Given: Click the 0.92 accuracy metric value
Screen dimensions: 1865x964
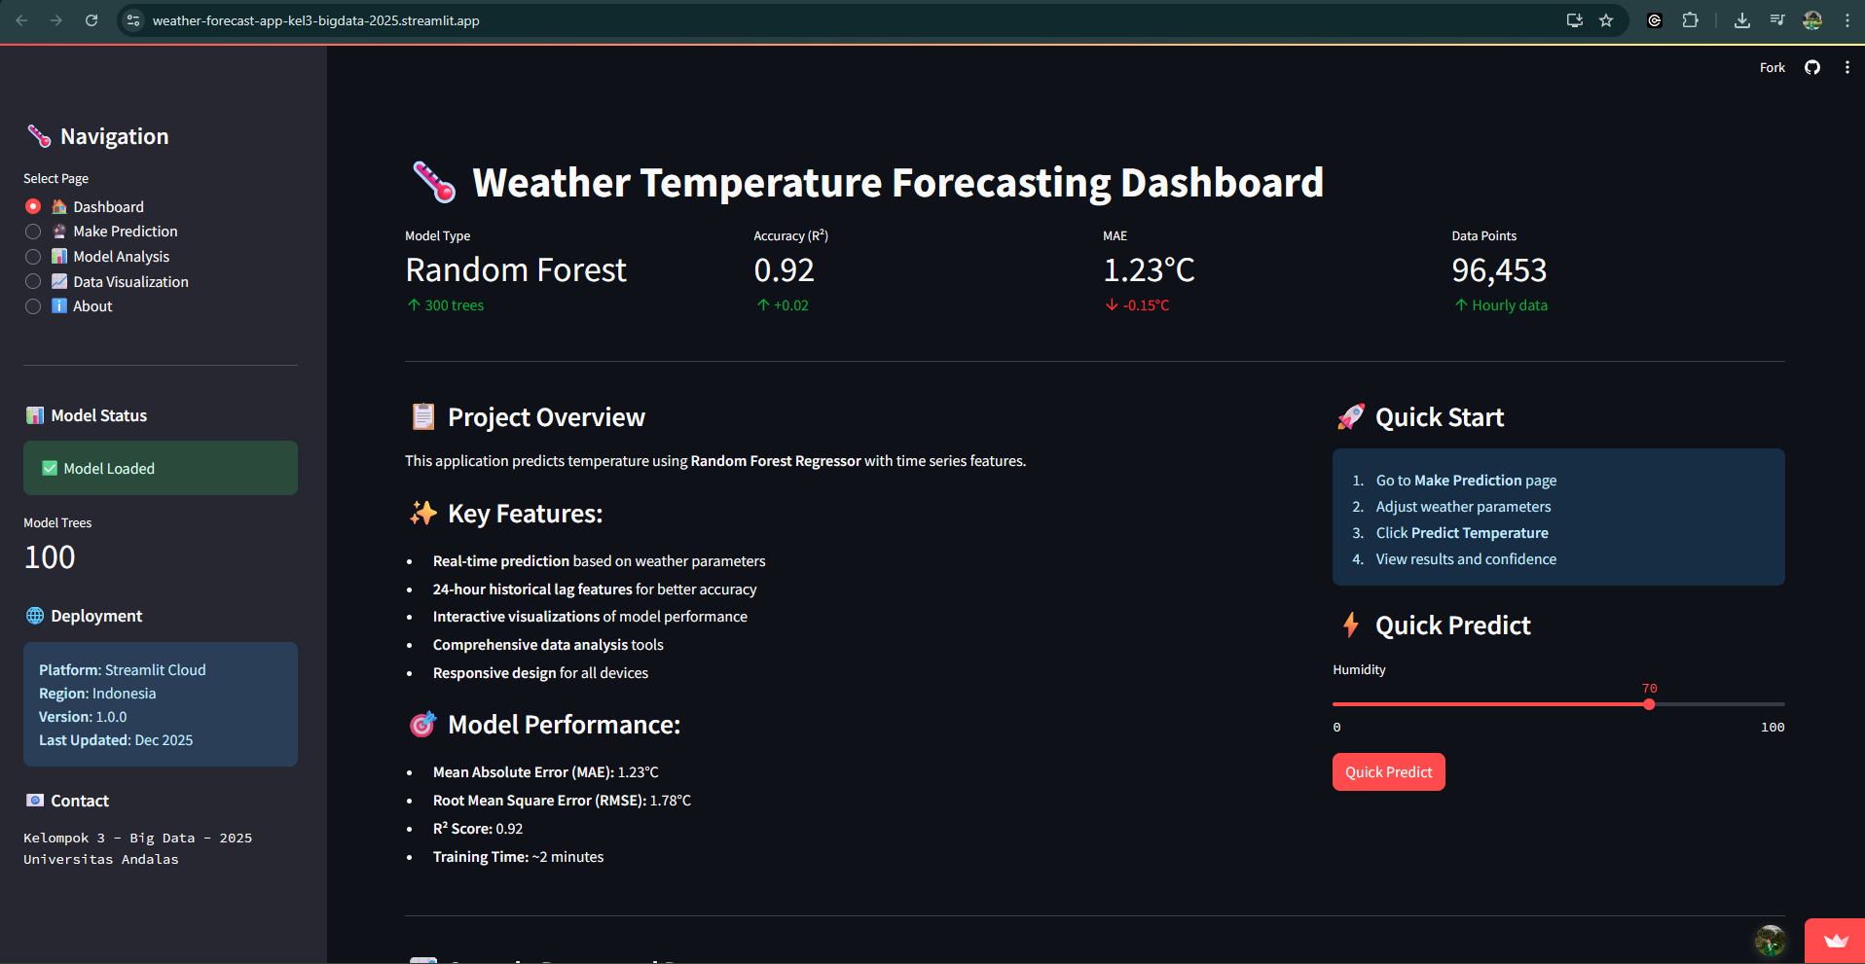Looking at the screenshot, I should [x=784, y=270].
